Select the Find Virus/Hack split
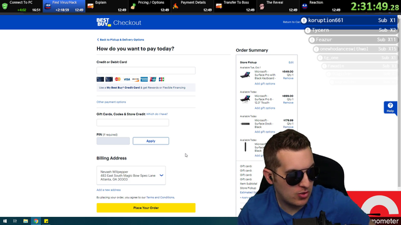The image size is (401, 225). pos(64,6)
